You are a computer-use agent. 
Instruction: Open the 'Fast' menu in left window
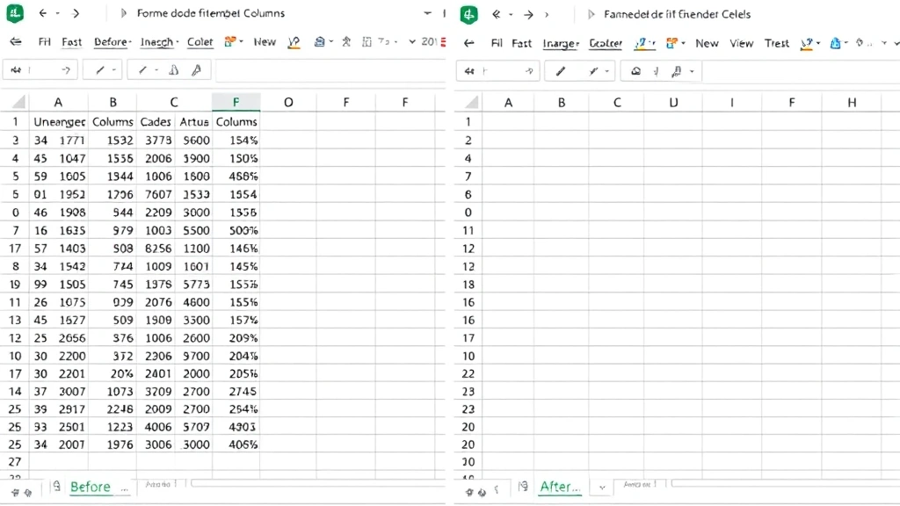tap(71, 42)
